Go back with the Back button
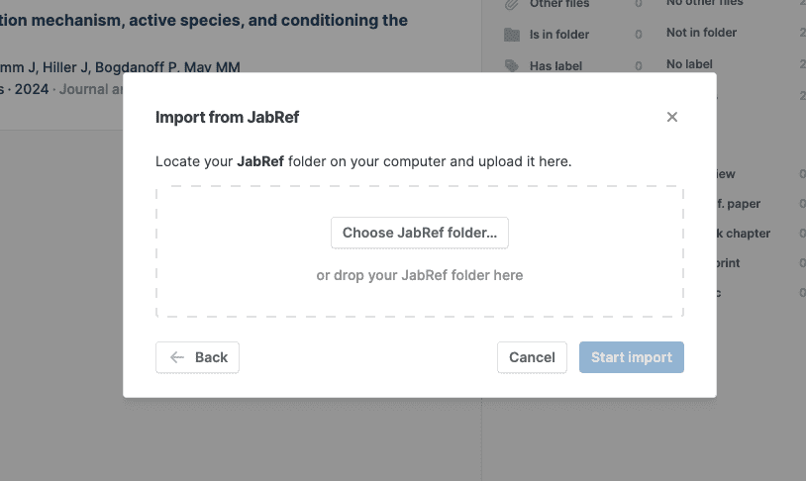806x481 pixels. click(198, 357)
